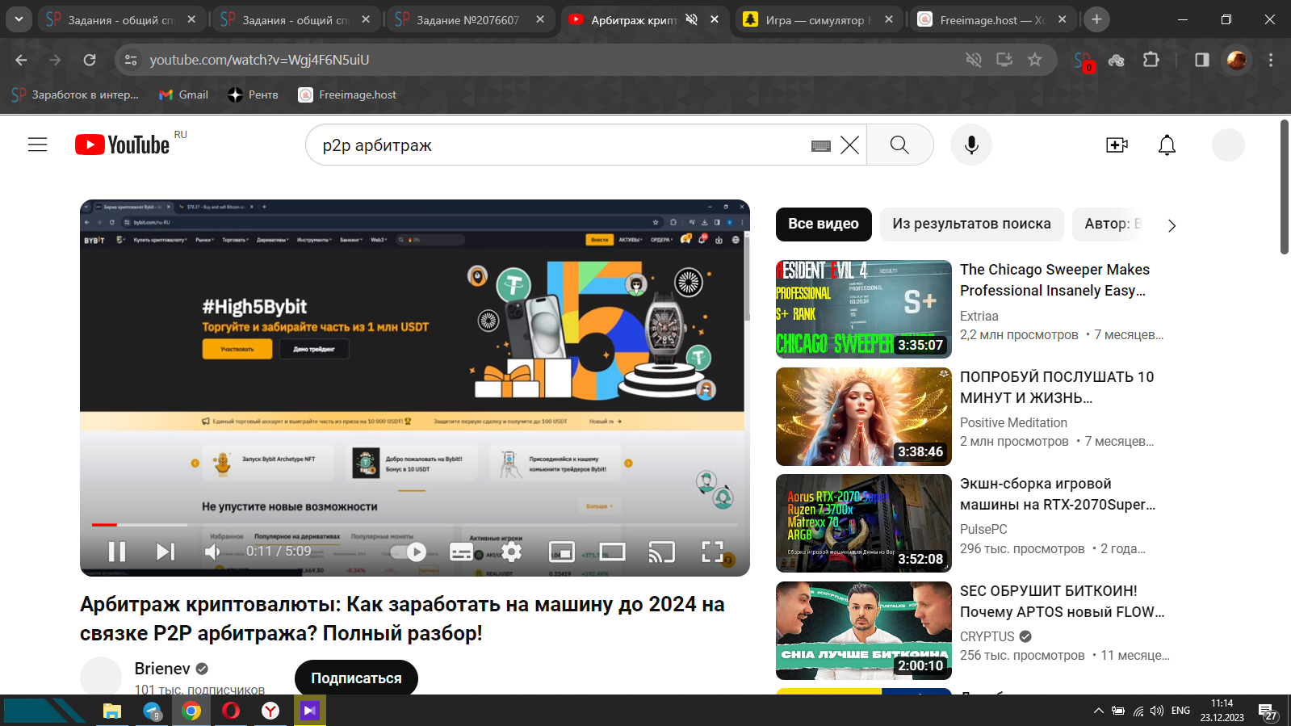Start voice search with microphone
This screenshot has width=1291, height=726.
coord(971,145)
